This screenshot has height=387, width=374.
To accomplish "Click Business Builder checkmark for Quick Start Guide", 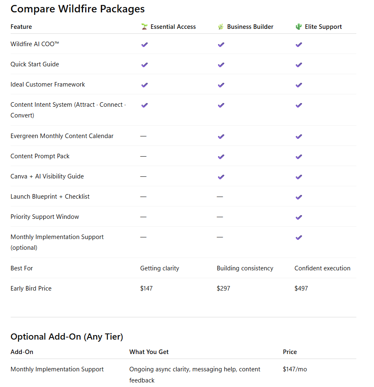I will 221,65.
